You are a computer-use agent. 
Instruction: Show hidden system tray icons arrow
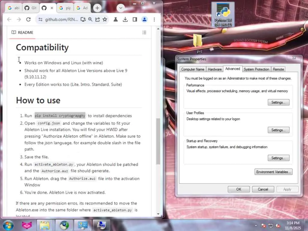(256, 226)
